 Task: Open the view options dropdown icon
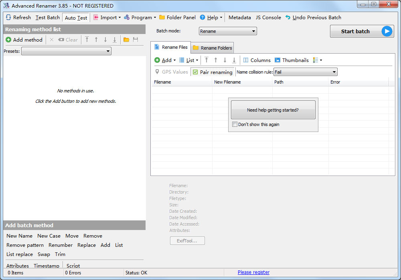pyautogui.click(x=317, y=60)
